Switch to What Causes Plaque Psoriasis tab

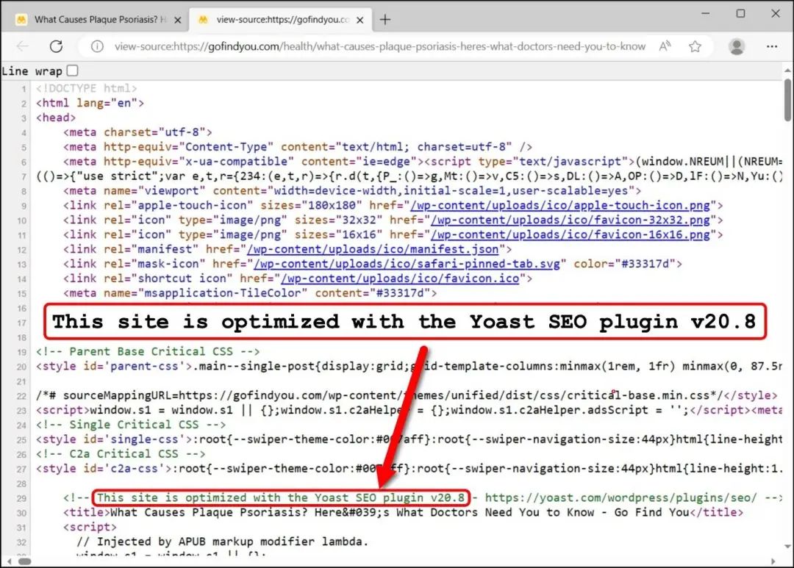[96, 20]
